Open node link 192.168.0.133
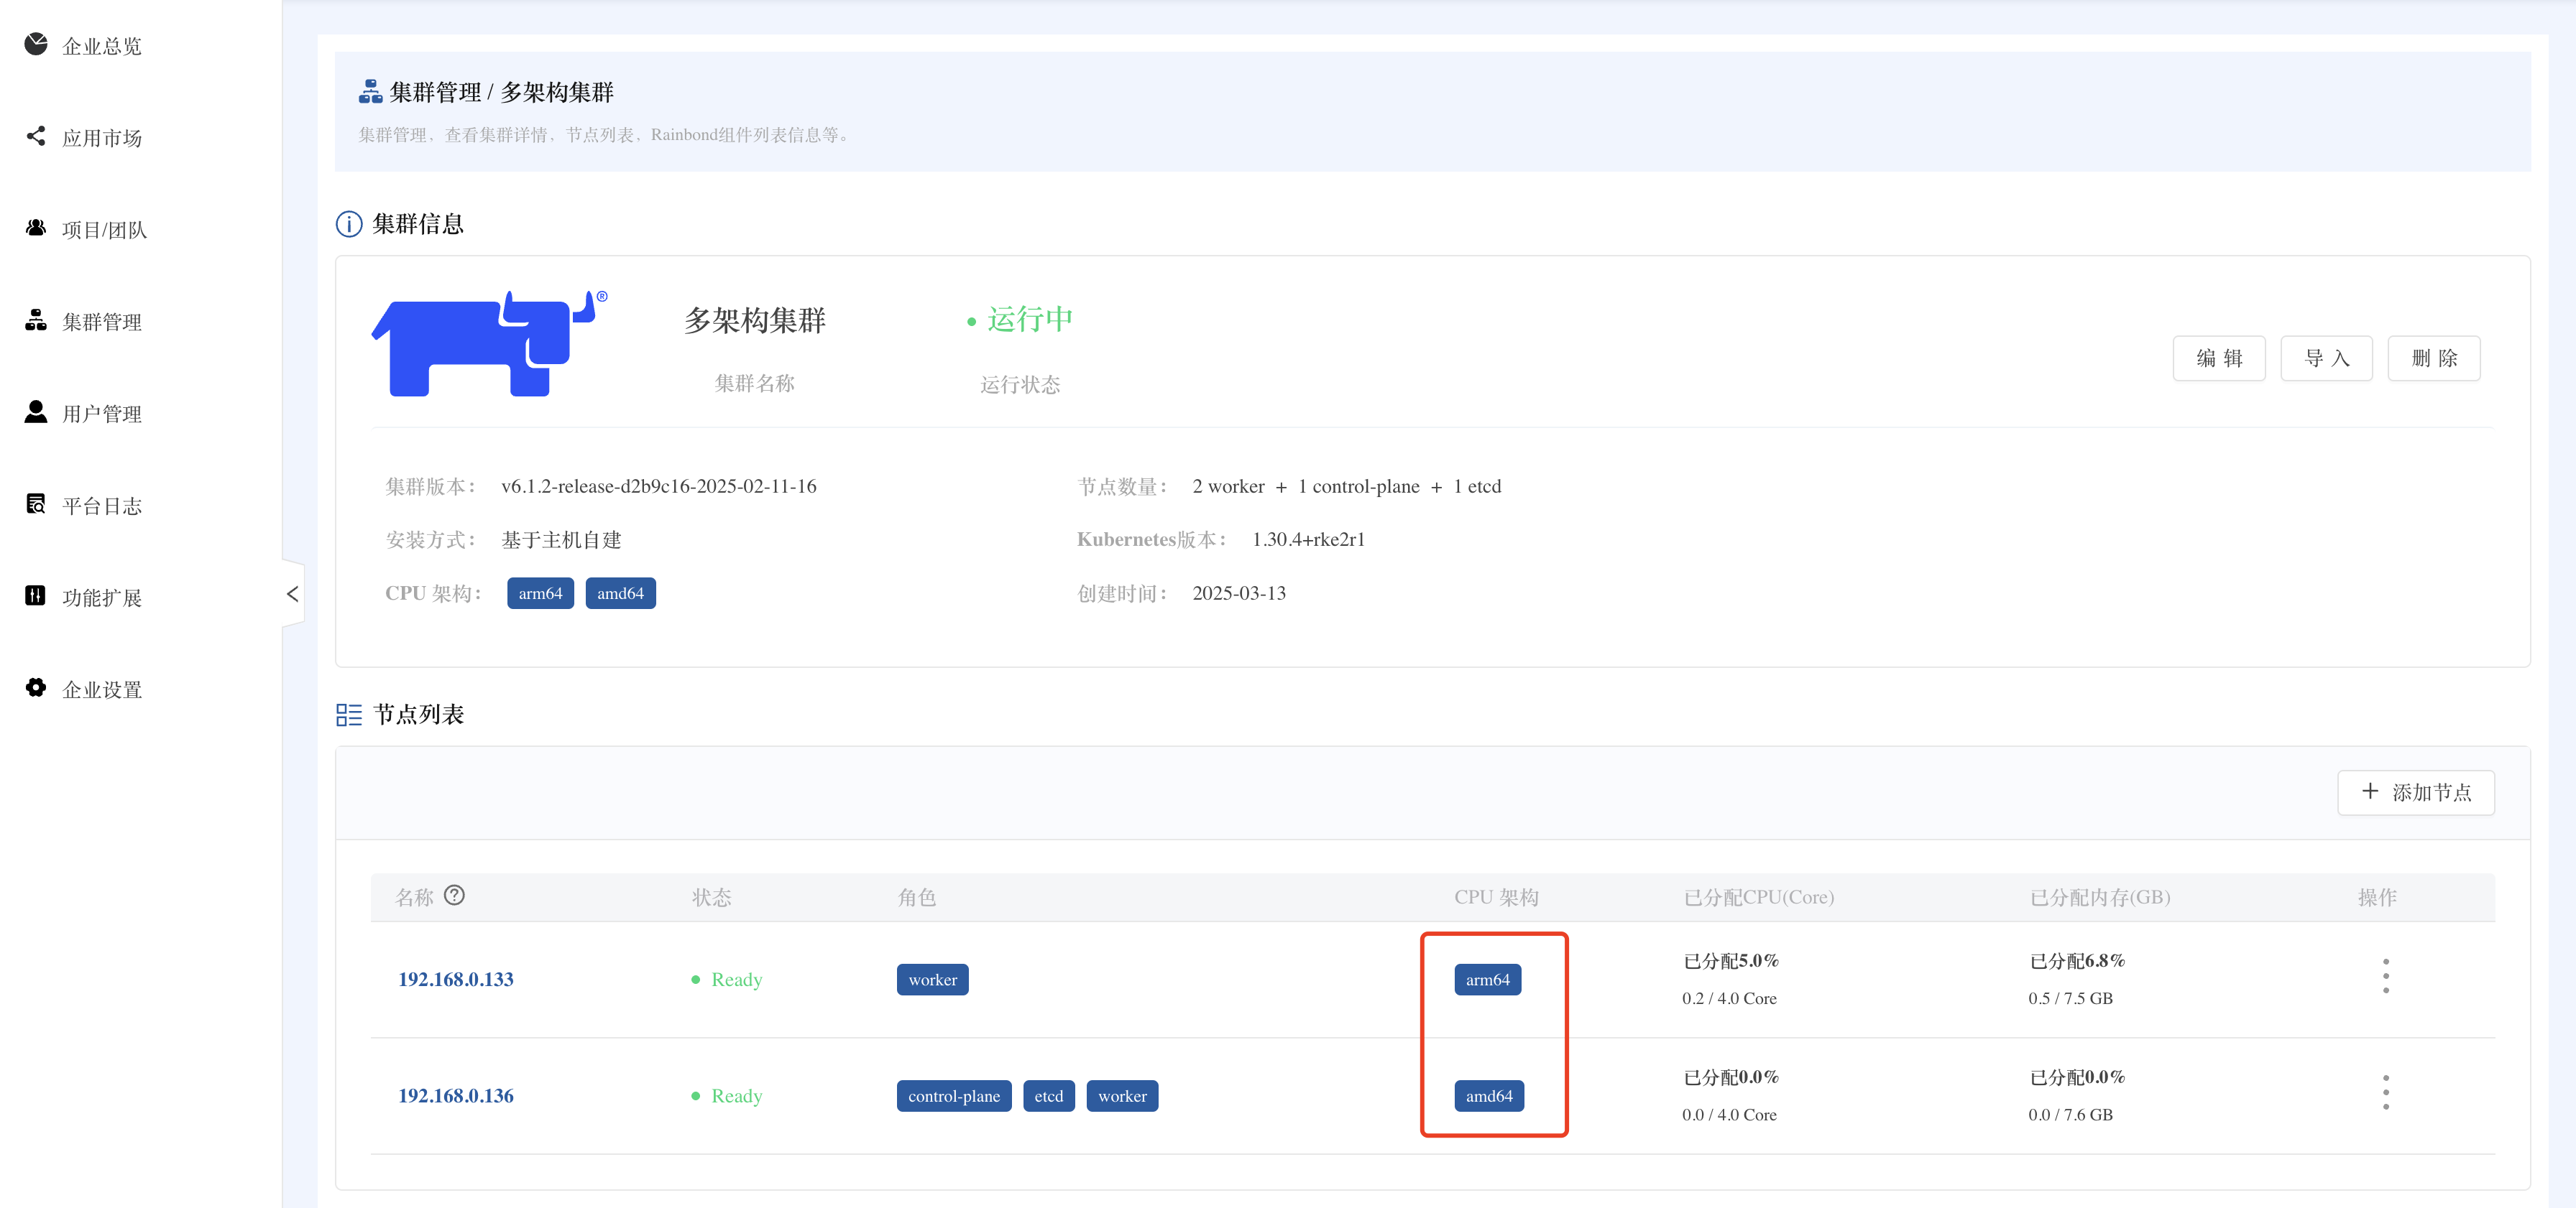This screenshot has height=1208, width=2576. [456, 979]
